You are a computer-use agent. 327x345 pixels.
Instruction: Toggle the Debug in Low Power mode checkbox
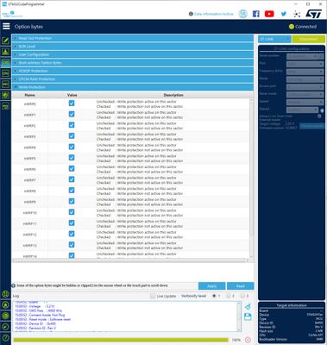(x=319, y=116)
